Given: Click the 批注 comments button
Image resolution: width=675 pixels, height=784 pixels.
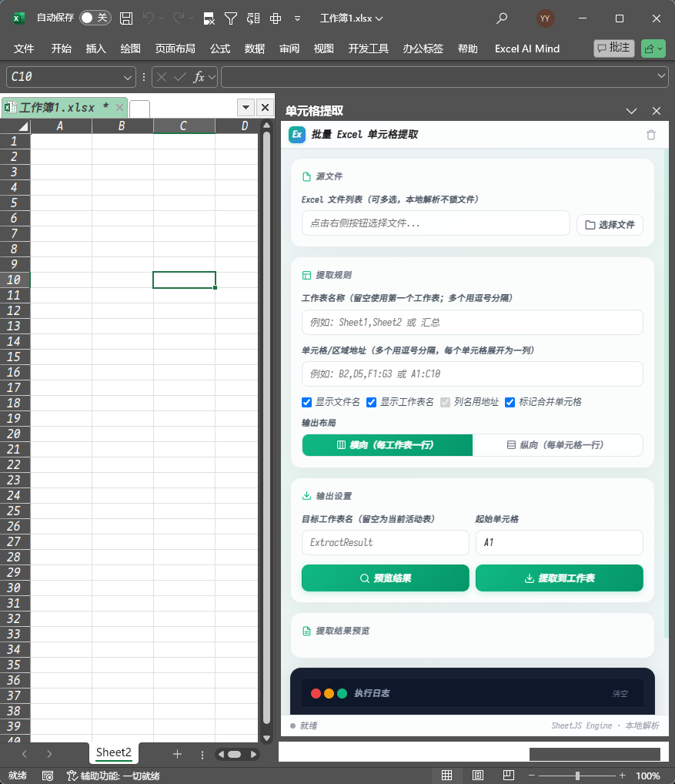Looking at the screenshot, I should coord(614,48).
